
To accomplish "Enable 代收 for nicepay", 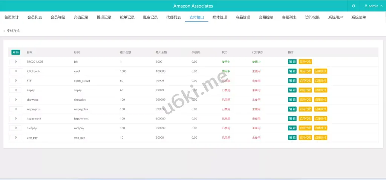I will (305, 128).
